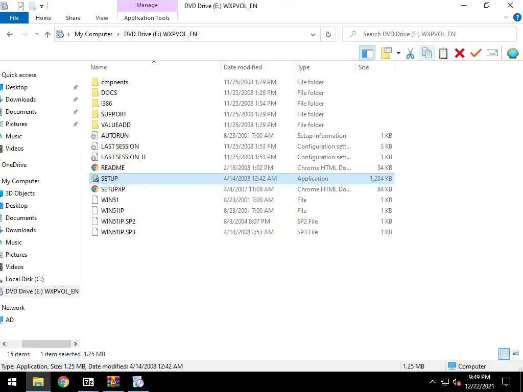Go up one level with Up arrow
523x392 pixels.
[x=47, y=34]
